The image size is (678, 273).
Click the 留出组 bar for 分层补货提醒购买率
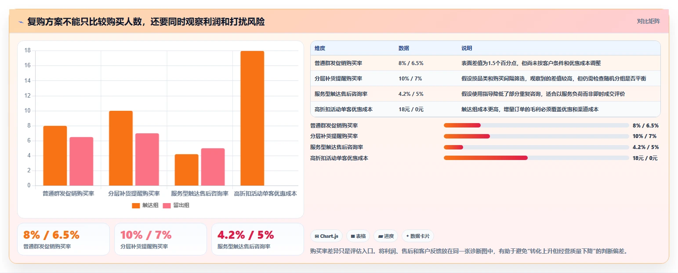pyautogui.click(x=147, y=159)
